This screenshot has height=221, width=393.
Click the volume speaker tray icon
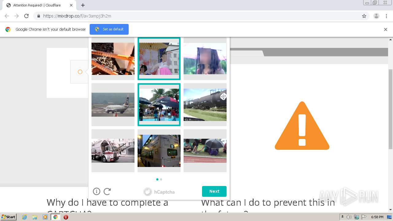click(349, 217)
